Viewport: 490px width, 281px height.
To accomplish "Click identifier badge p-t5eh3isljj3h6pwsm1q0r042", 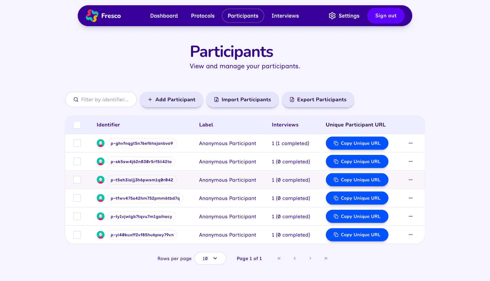I will point(142,180).
